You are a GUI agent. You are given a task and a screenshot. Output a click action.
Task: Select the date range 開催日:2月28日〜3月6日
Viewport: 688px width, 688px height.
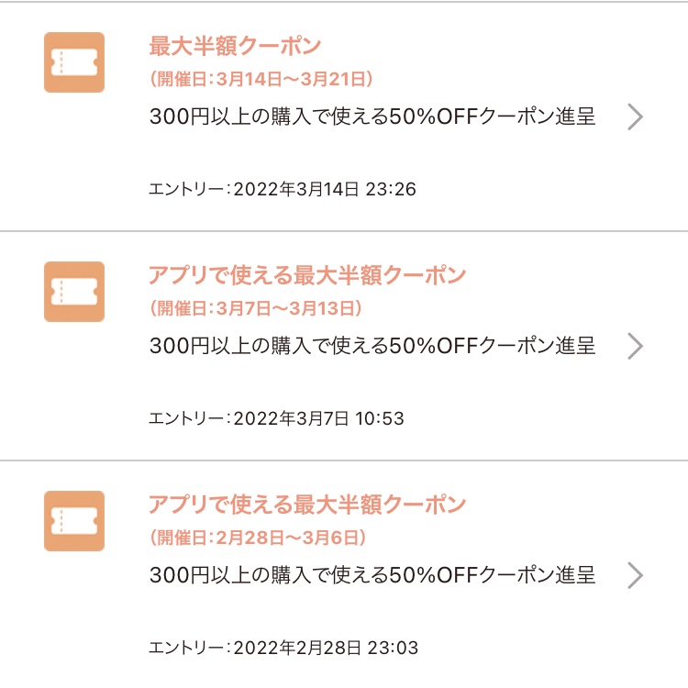258,538
